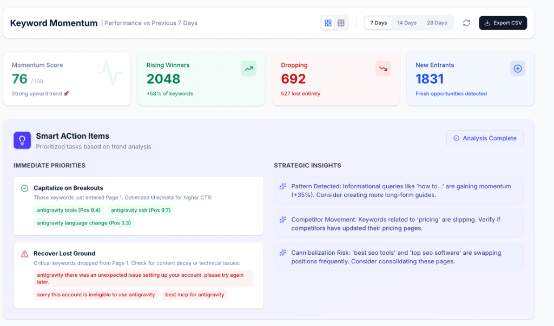Select the 'antigravity tools (Pos 9.4)' keyword pill

coord(69,210)
